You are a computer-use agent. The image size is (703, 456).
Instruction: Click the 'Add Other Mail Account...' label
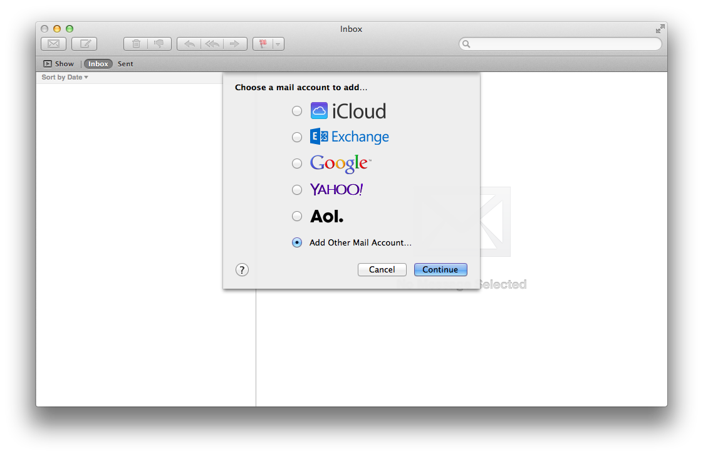[x=360, y=242]
